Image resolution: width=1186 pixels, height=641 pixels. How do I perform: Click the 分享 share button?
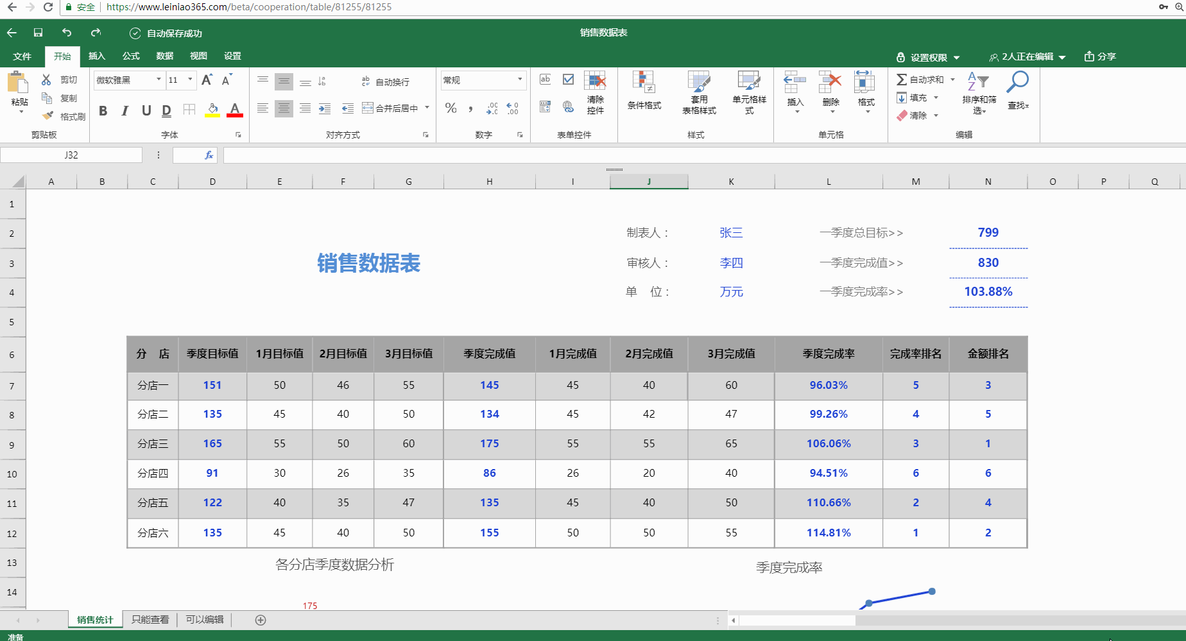(x=1100, y=56)
